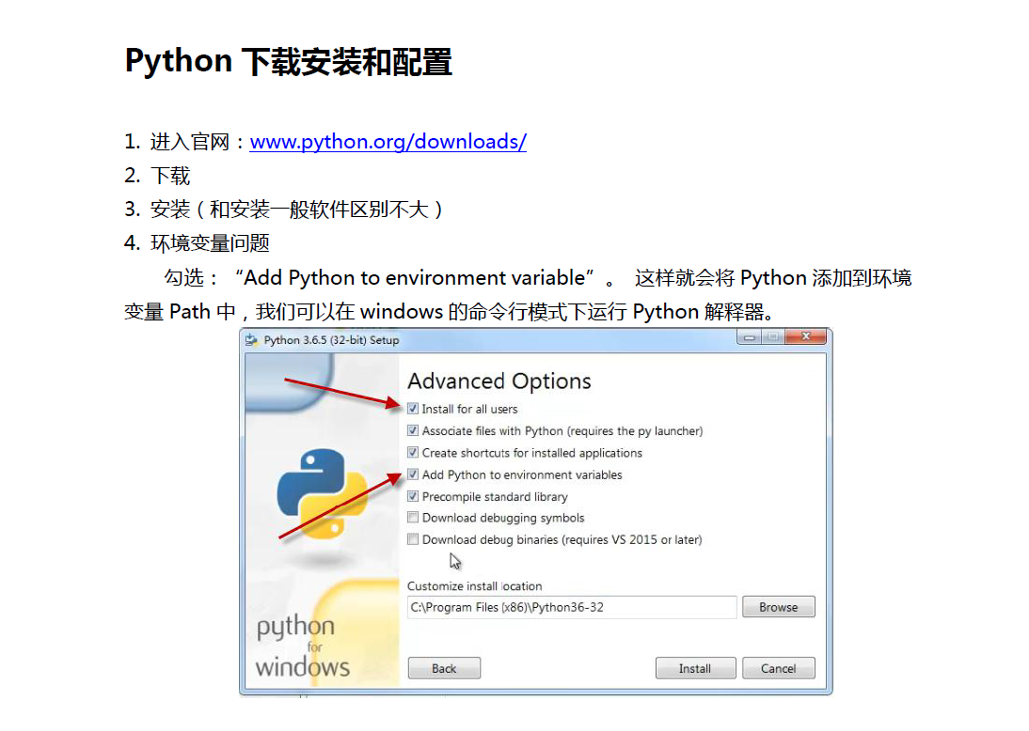Uncheck Associate files with Python option

tap(414, 430)
